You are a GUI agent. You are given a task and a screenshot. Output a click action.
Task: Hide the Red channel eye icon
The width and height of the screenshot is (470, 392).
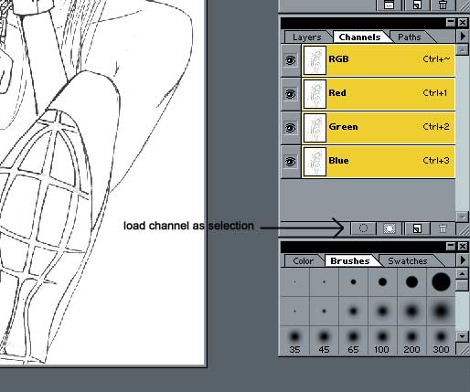[291, 94]
